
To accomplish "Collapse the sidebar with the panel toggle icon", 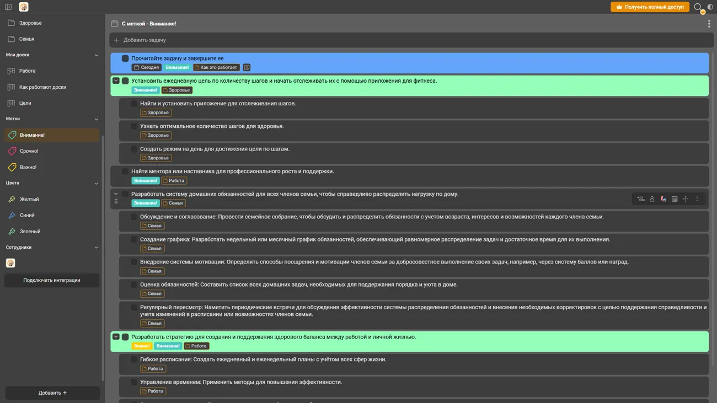I will (8, 7).
